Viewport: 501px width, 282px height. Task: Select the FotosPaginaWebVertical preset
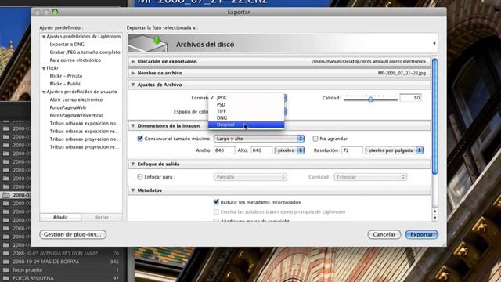click(x=77, y=115)
